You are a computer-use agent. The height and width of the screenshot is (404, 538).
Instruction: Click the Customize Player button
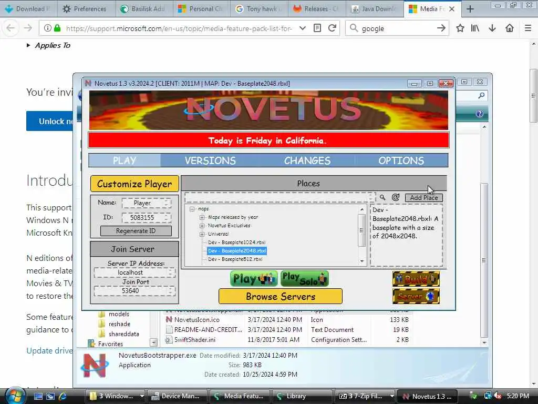pos(134,184)
